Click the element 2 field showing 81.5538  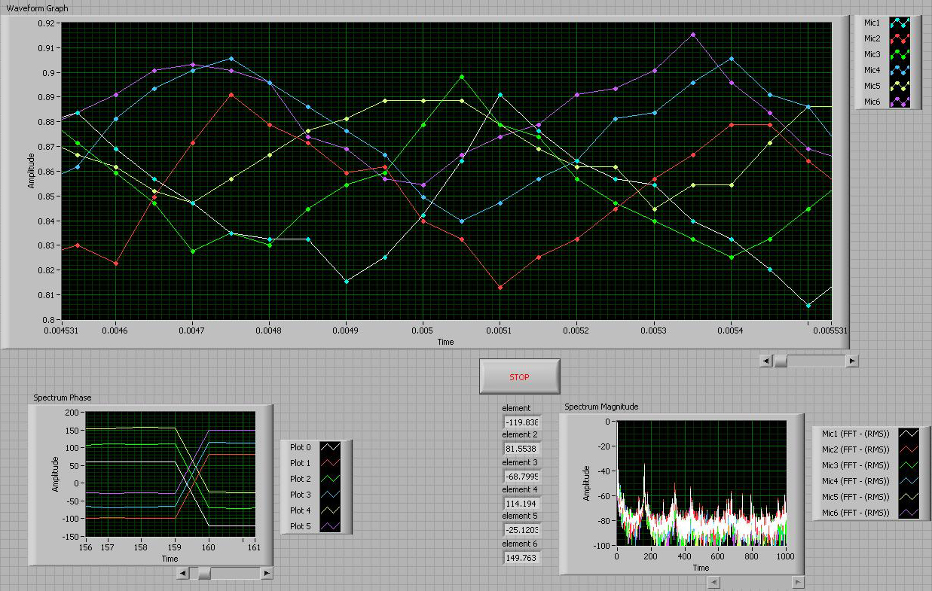[521, 448]
